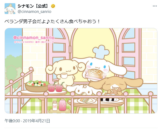Click the sleeping brown puppy
162x129 pixels.
coord(116,85)
